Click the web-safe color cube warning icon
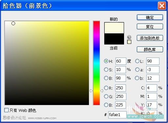168x123 pixels. 129,37
